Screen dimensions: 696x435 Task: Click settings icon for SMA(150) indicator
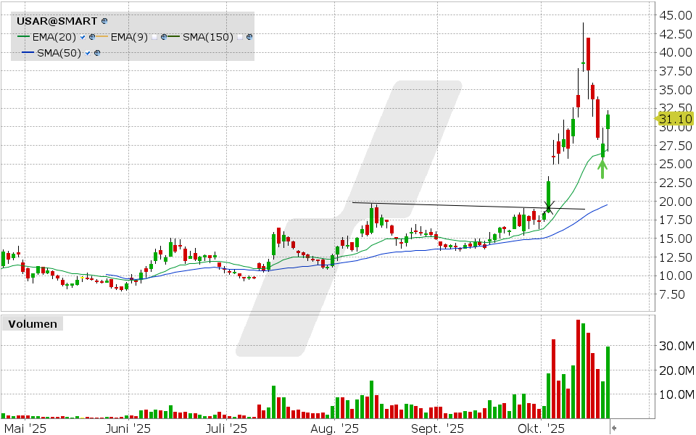tap(250, 37)
